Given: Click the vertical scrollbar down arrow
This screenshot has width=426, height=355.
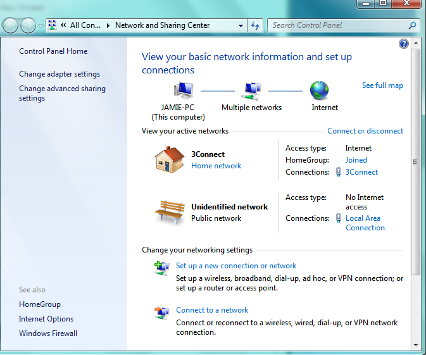Looking at the screenshot, I should click(416, 345).
